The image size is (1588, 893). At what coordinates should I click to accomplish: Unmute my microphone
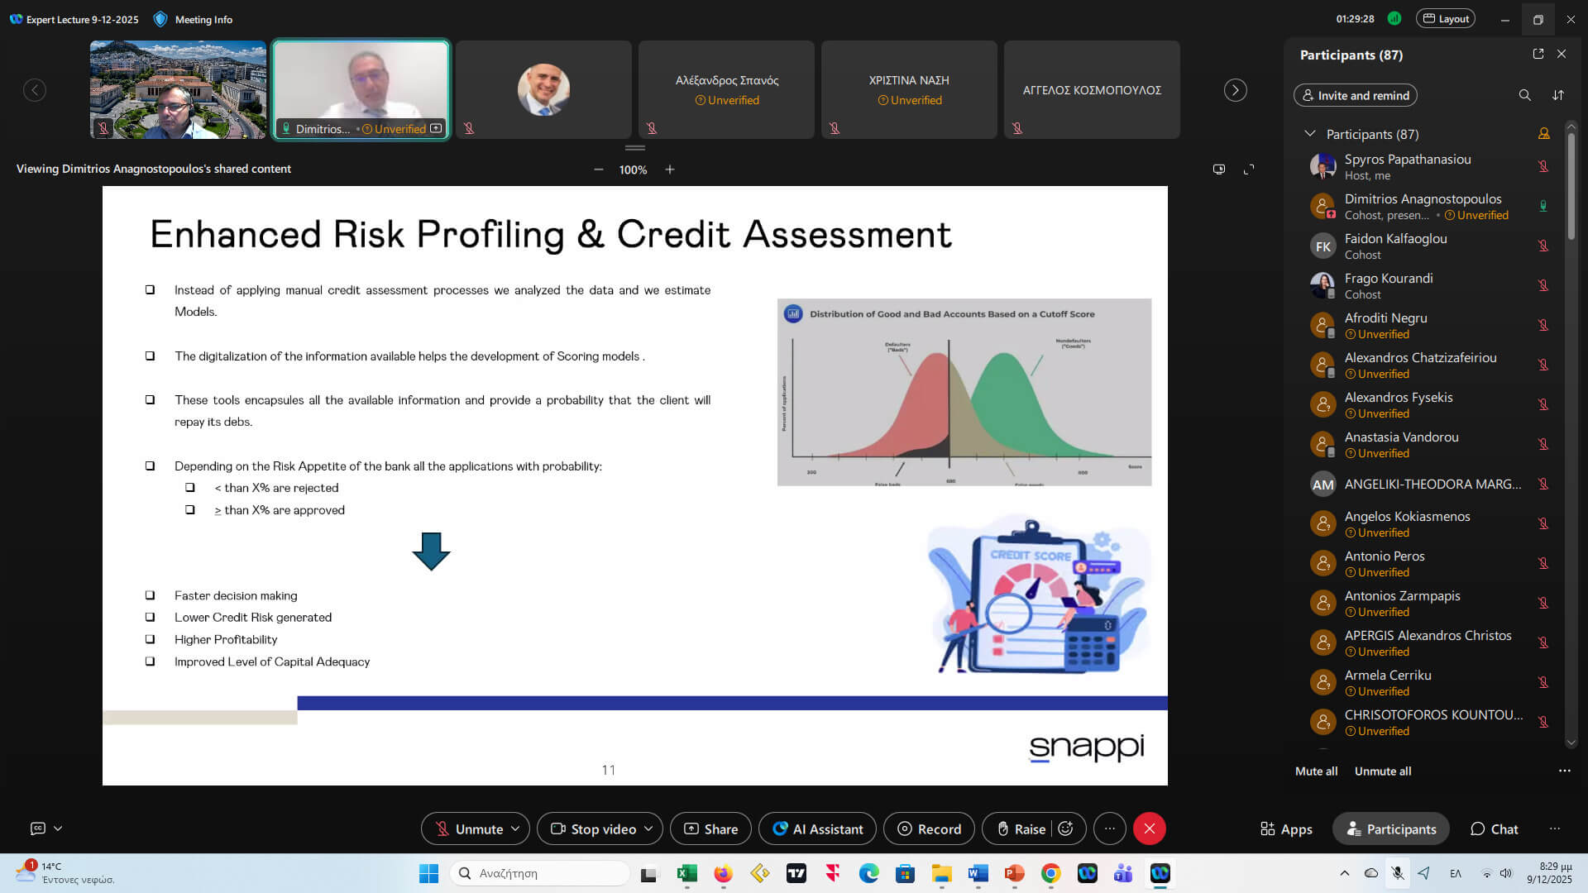click(x=469, y=829)
